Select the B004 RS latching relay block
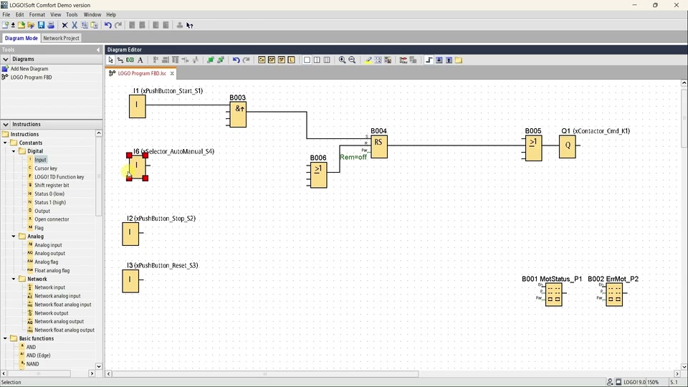 (379, 146)
